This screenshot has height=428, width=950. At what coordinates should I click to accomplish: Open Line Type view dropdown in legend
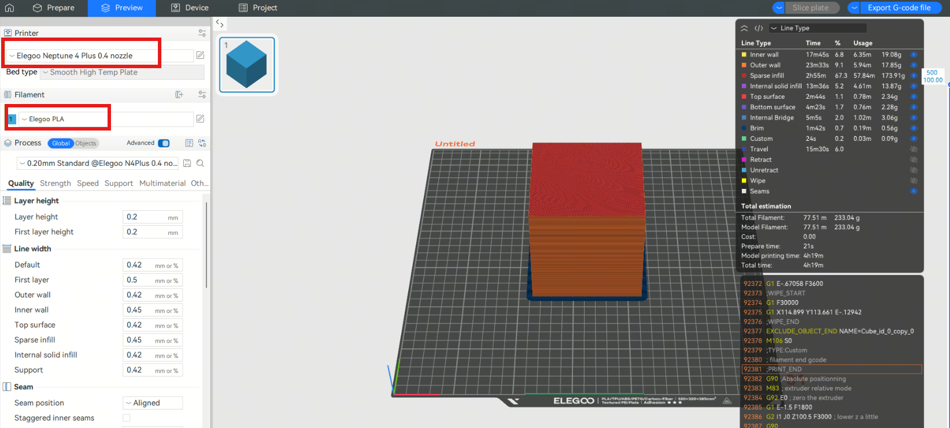(818, 28)
